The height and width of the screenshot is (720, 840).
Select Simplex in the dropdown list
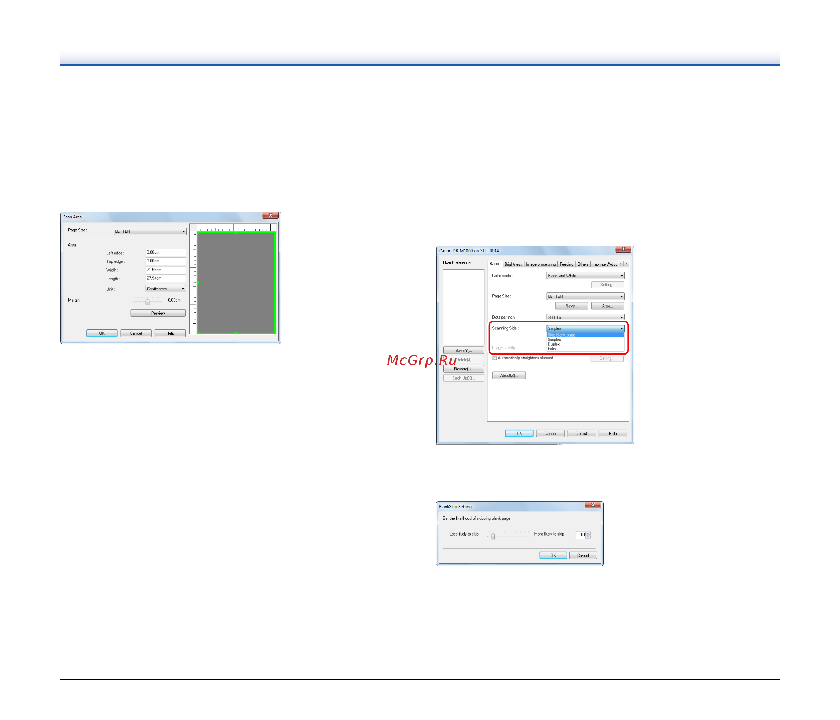[x=585, y=340]
